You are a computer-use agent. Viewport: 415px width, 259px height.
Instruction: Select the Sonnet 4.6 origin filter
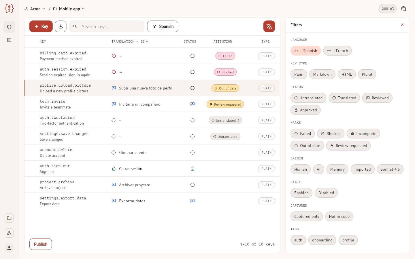click(390, 170)
